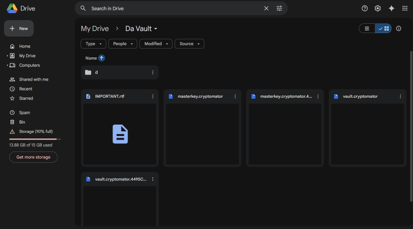
Task: Open Computers in sidebar
Action: 29,66
